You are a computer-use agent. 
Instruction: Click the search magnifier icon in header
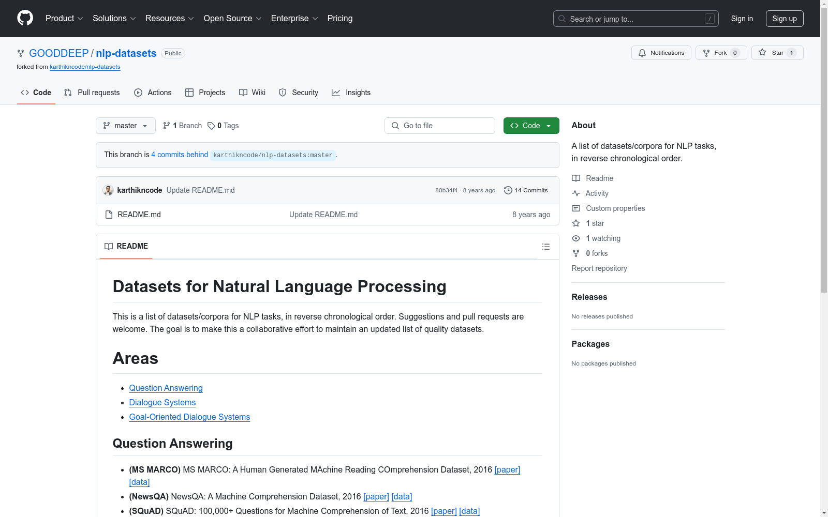click(562, 19)
